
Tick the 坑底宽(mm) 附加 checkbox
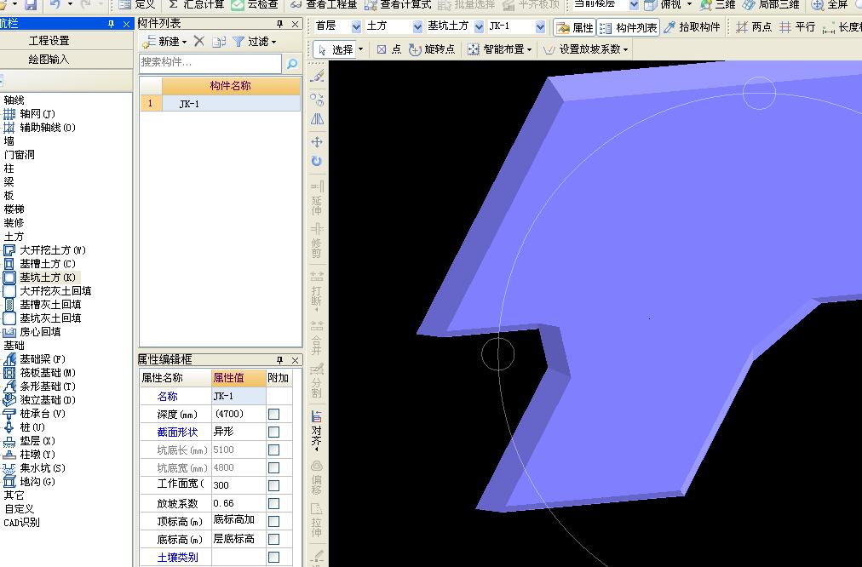click(273, 467)
